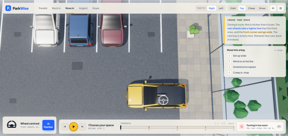Click the steering wheel status icon
The width and height of the screenshot is (288, 136).
coord(11,125)
